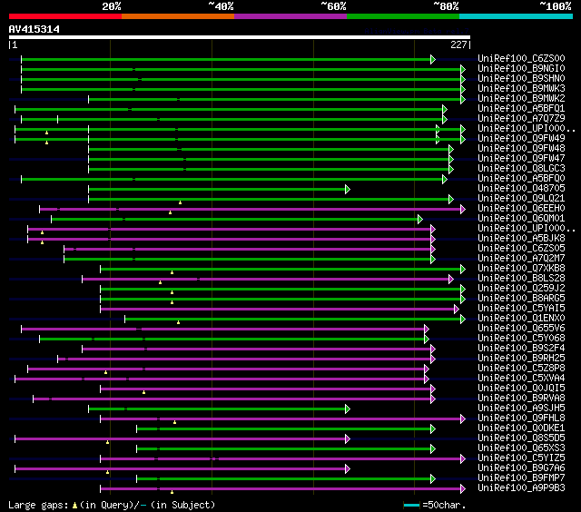The width and height of the screenshot is (581, 512).
Task: Click the query end position 227 label
Action: point(458,44)
